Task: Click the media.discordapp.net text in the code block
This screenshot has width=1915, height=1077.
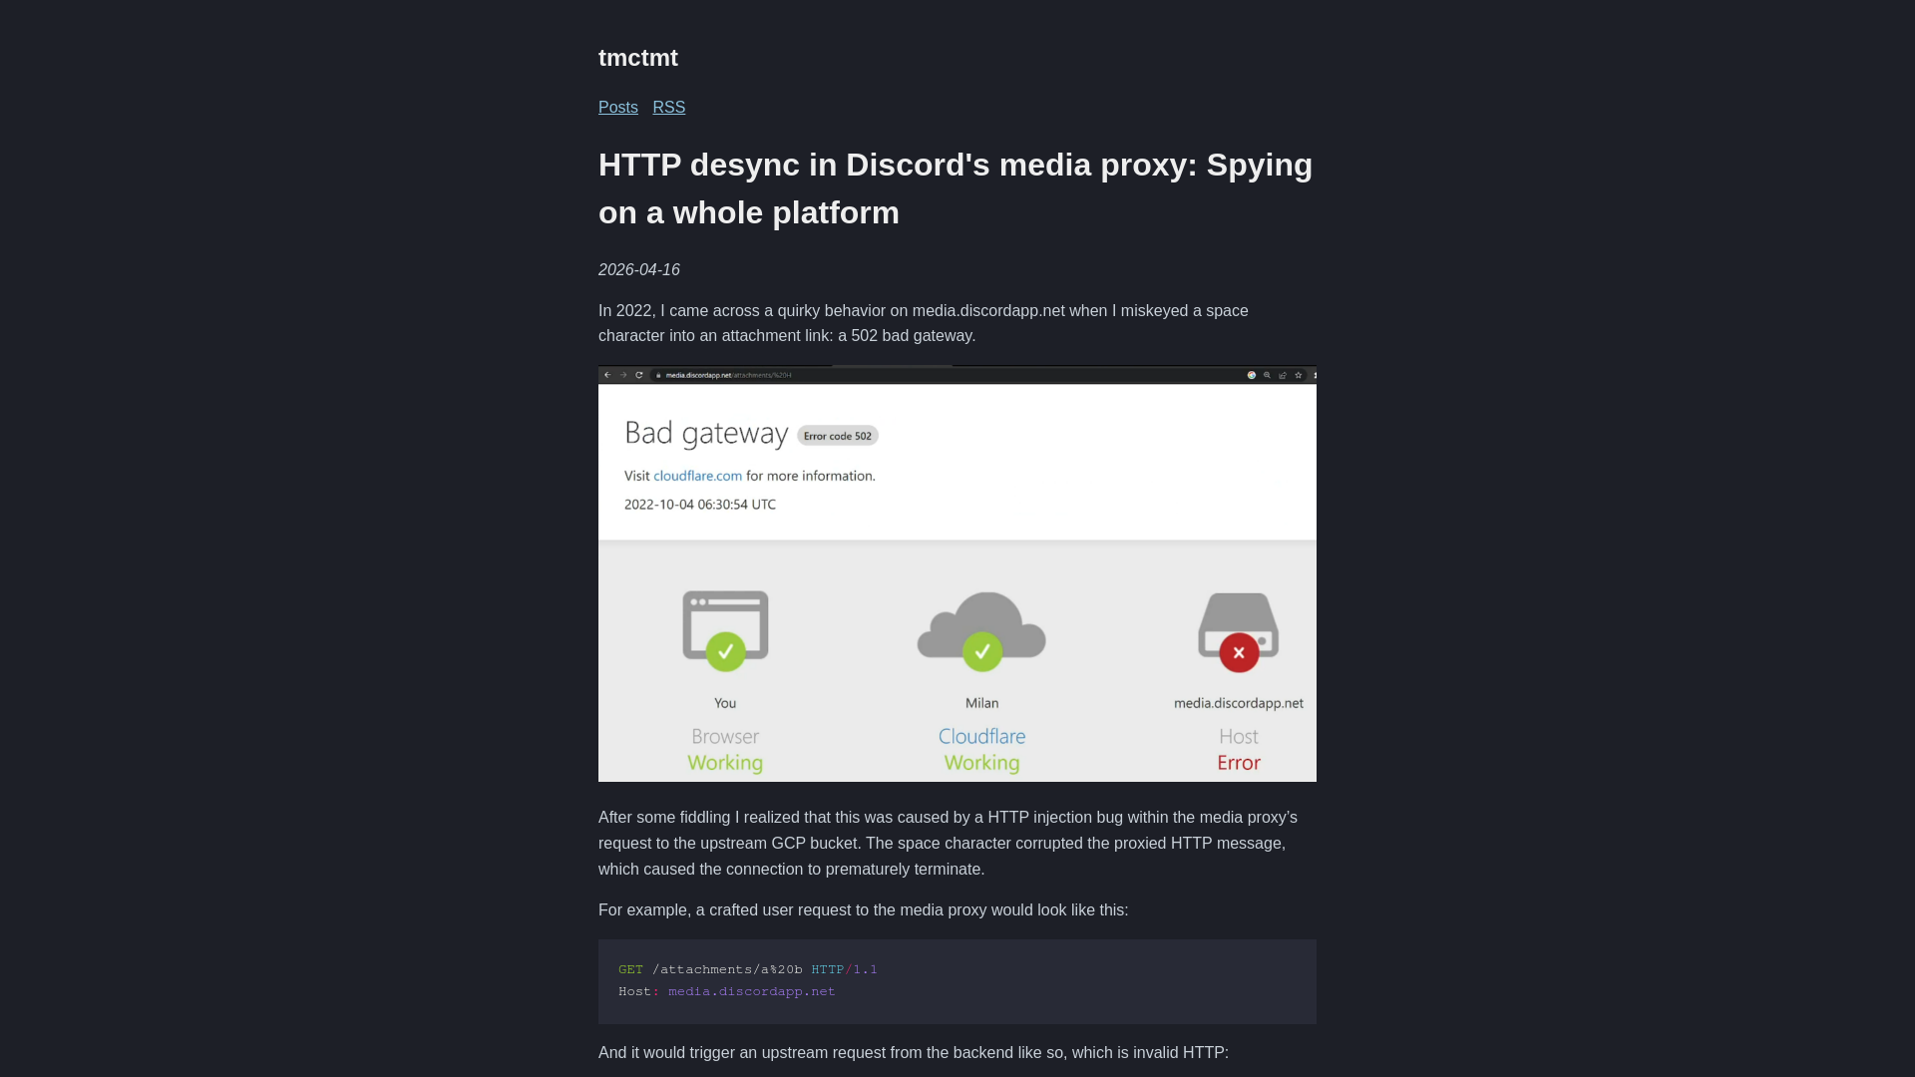Action: point(751,991)
